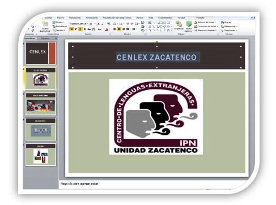Select the right brace shape
Screen dimensions: 276x205
click(x=164, y=30)
